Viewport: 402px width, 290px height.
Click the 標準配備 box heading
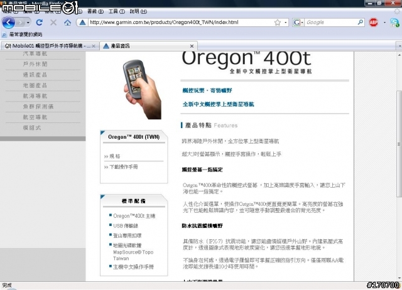pyautogui.click(x=134, y=201)
